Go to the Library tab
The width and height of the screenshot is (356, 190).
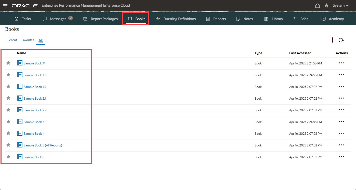pos(274,19)
